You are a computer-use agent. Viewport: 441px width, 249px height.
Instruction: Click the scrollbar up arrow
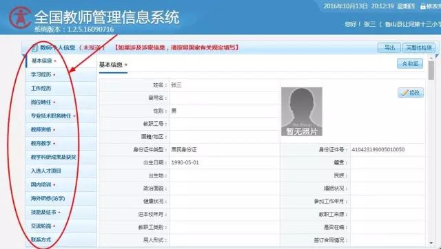[431, 58]
